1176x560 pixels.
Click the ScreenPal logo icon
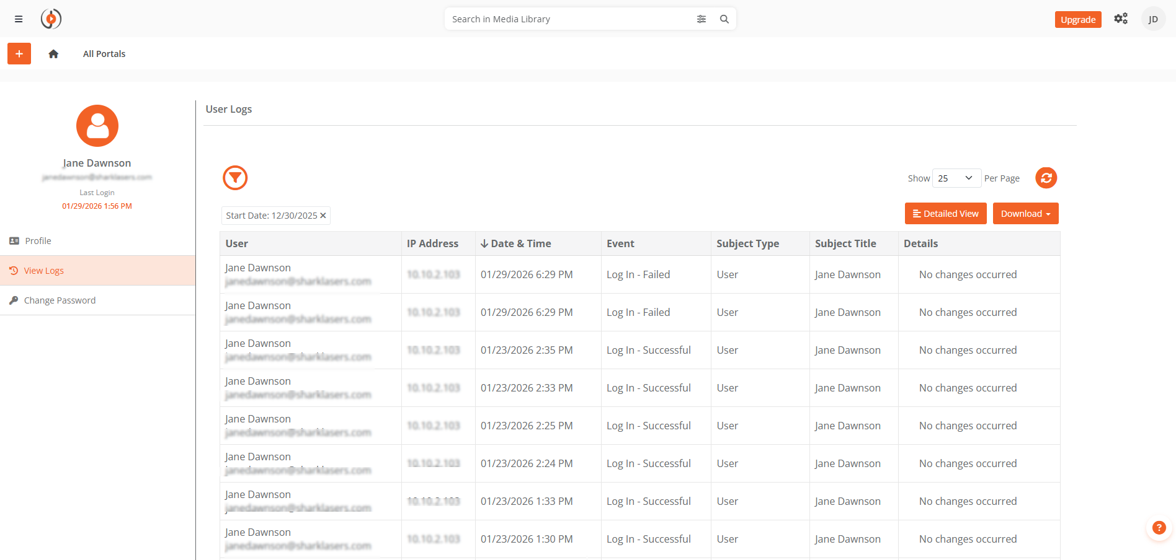(x=51, y=19)
